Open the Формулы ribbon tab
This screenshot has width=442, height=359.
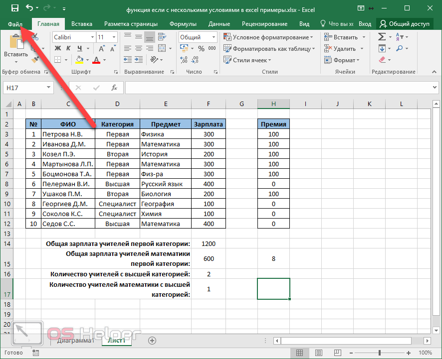click(183, 24)
